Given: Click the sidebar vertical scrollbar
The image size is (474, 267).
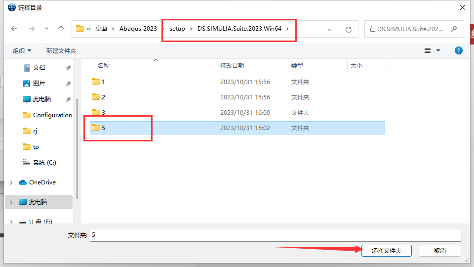Looking at the screenshot, I should pos(77,149).
